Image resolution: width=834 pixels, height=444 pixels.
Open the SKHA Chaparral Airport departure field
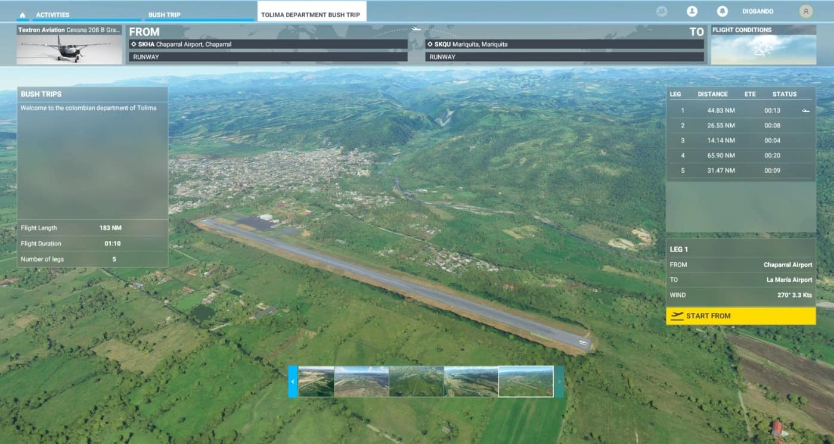point(268,44)
